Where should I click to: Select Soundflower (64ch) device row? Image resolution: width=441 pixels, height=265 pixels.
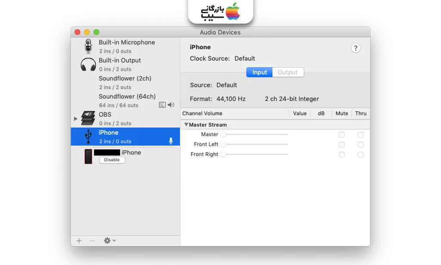pyautogui.click(x=125, y=100)
